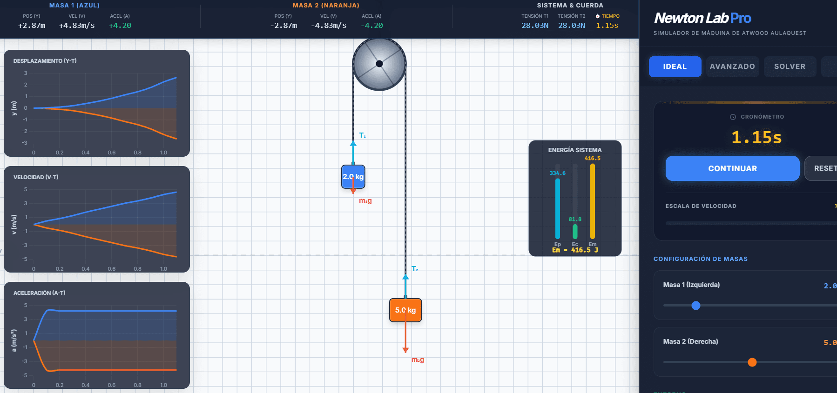Click the m₂g weight vector label
The image size is (837, 393).
418,360
